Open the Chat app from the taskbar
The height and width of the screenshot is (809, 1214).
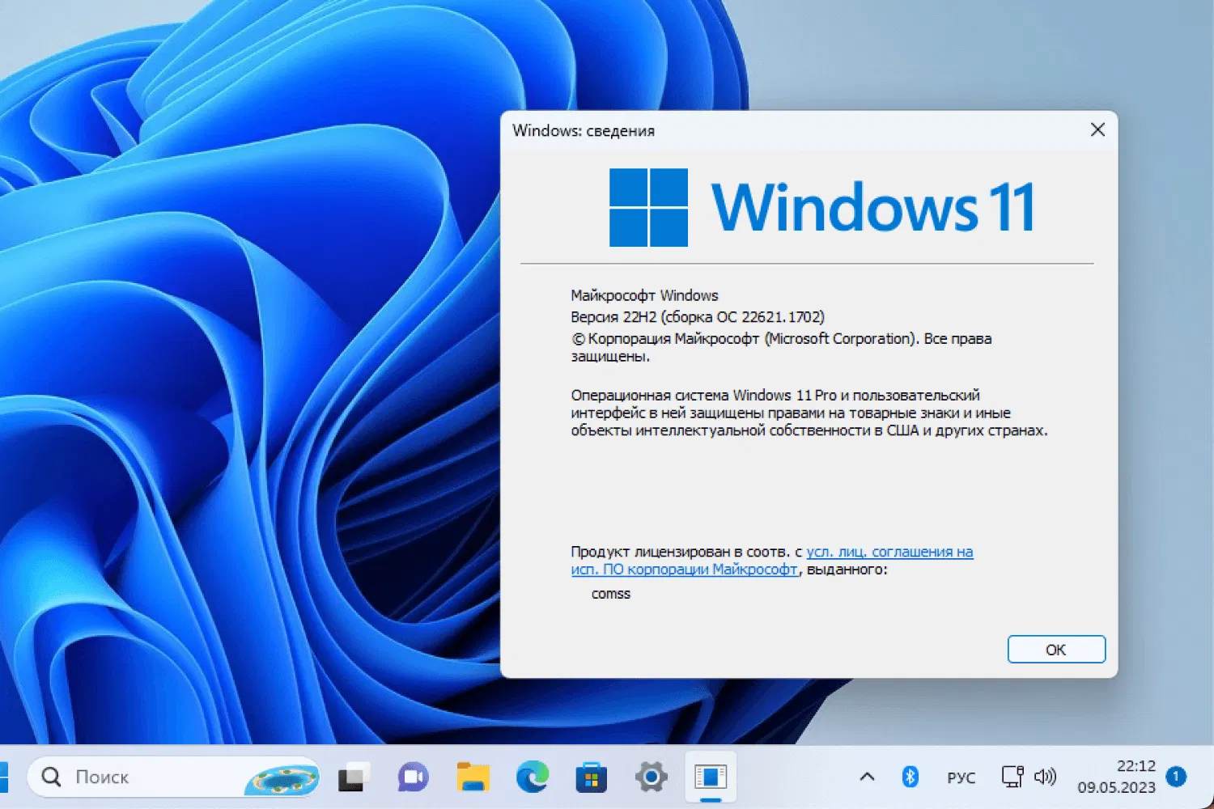pyautogui.click(x=413, y=777)
